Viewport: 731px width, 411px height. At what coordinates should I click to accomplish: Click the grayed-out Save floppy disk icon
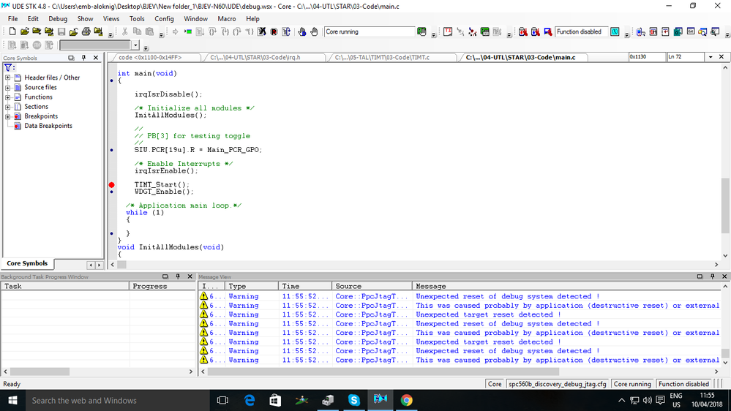[61, 31]
